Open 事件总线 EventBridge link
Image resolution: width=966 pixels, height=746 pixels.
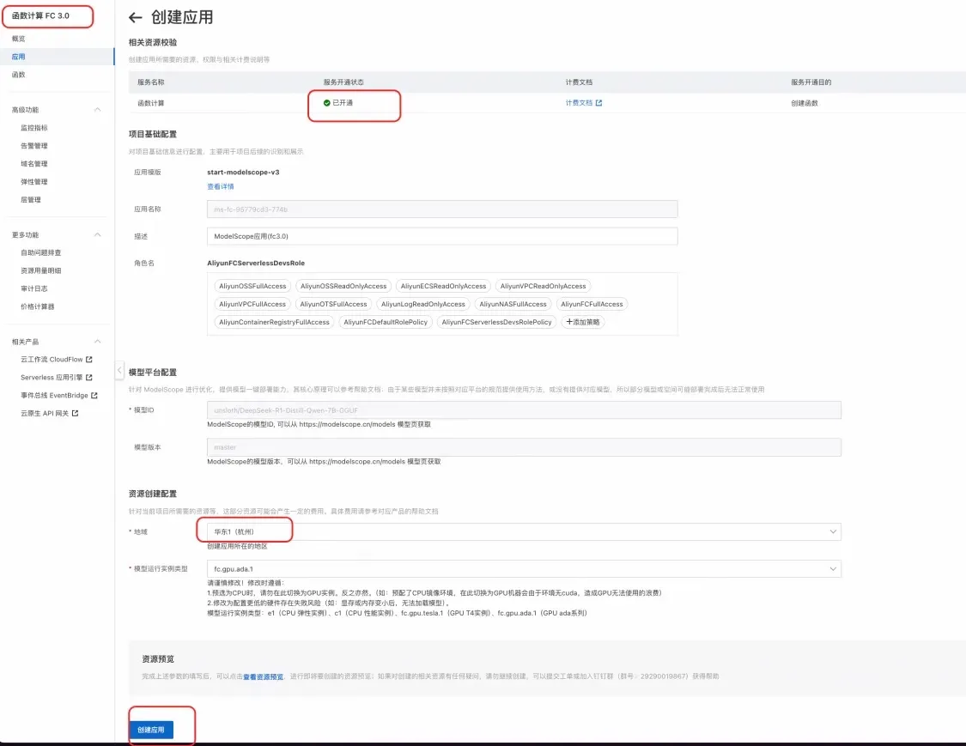click(x=54, y=396)
